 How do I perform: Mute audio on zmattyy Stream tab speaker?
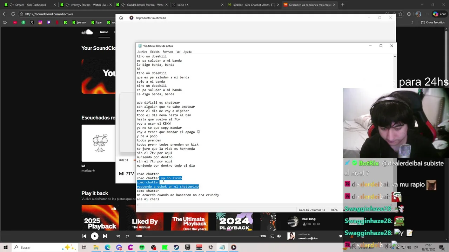click(x=68, y=5)
